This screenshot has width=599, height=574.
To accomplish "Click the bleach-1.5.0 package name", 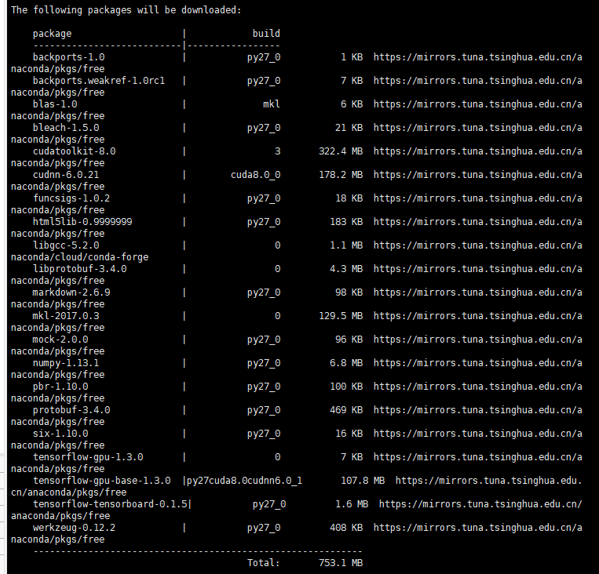I will 66,128.
